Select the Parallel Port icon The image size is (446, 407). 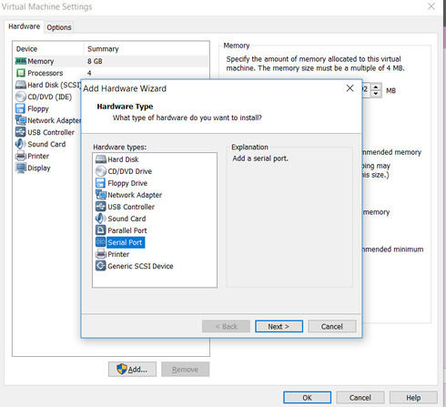[x=101, y=230]
